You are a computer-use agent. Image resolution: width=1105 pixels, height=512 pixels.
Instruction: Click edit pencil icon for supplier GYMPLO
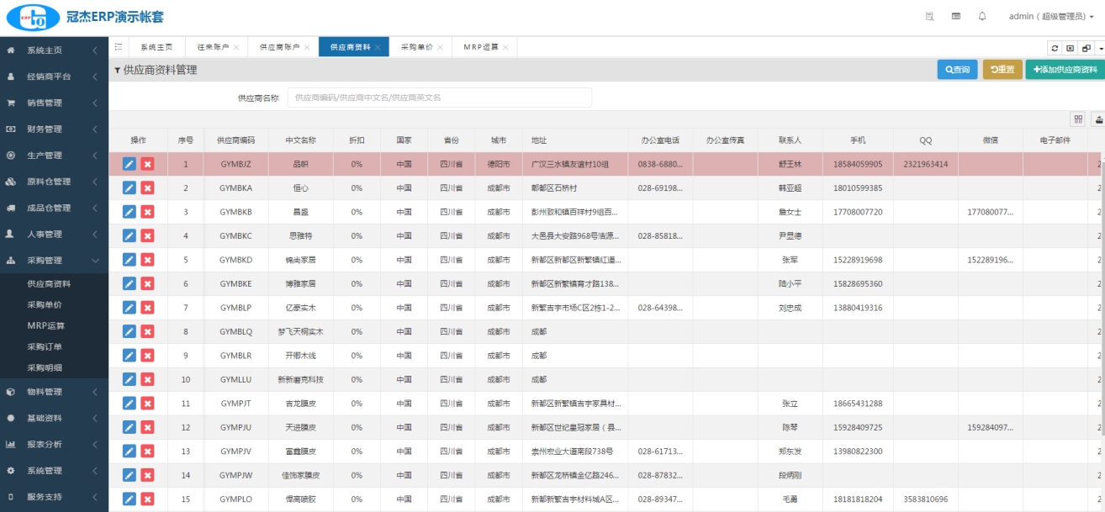click(x=130, y=499)
